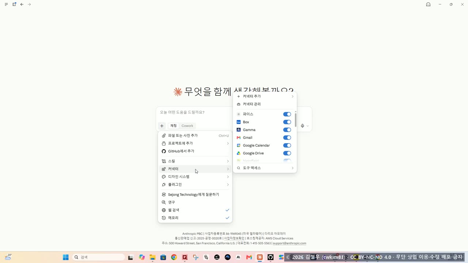Toggle the Google Calendar connector switch
Image resolution: width=468 pixels, height=263 pixels.
(x=287, y=145)
